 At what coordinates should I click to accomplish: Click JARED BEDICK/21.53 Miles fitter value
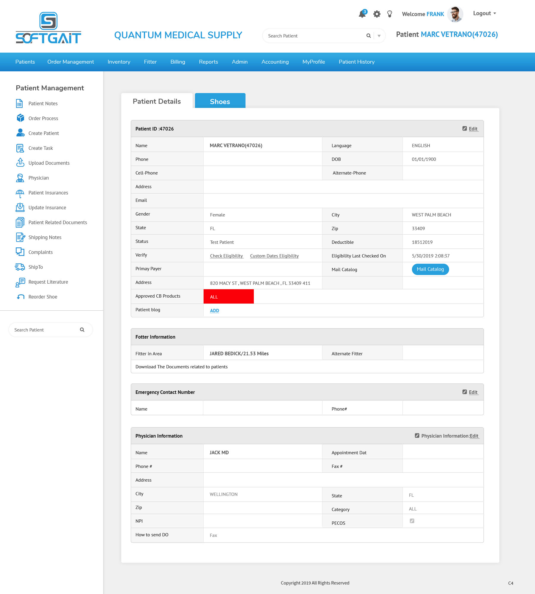[239, 353]
